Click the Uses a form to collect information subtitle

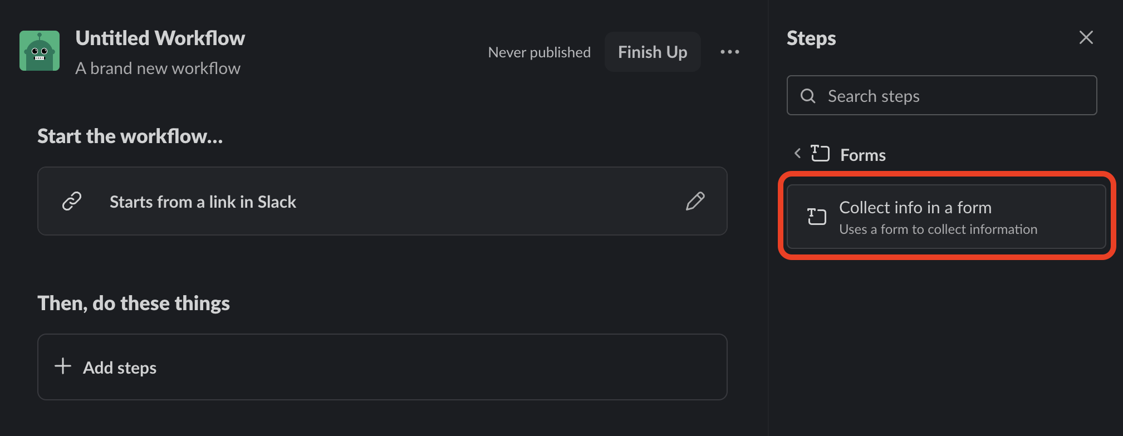tap(938, 229)
